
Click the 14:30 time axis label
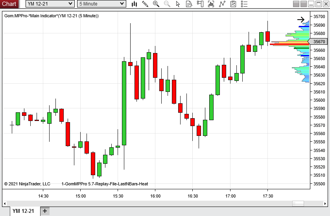point(43,196)
